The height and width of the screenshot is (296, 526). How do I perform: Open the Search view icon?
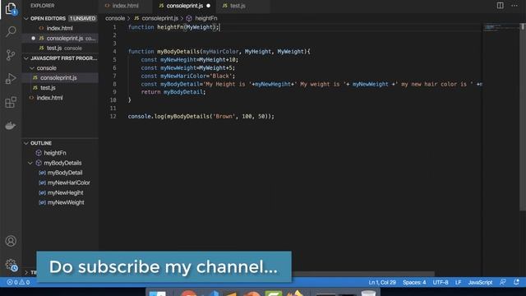[x=11, y=32]
